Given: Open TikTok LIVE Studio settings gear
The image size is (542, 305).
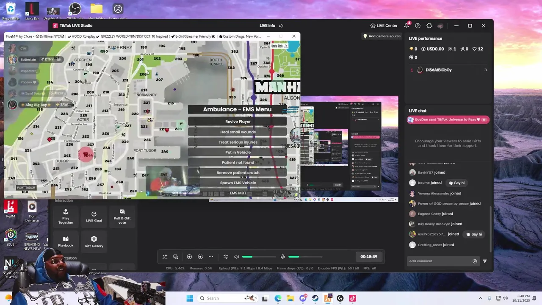Looking at the screenshot, I should coord(429,26).
